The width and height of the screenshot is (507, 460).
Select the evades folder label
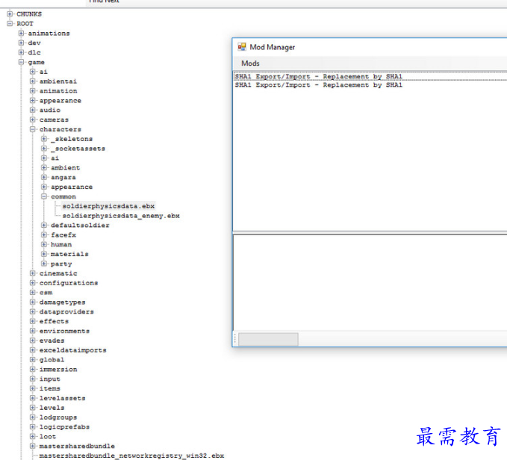(52, 341)
